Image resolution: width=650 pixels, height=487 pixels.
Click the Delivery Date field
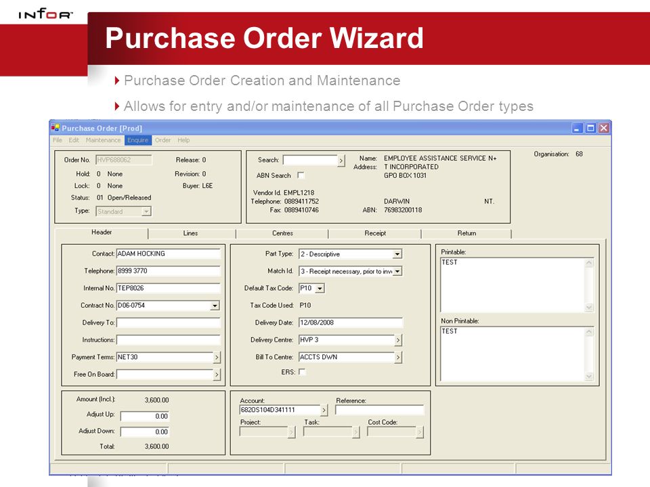click(x=350, y=323)
